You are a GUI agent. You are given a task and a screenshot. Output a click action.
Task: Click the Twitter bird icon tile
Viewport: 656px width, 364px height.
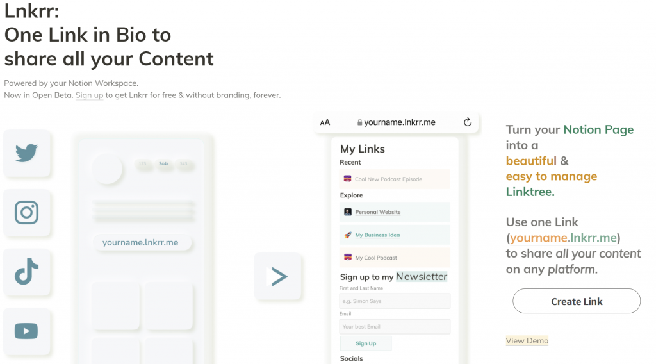[x=27, y=153]
